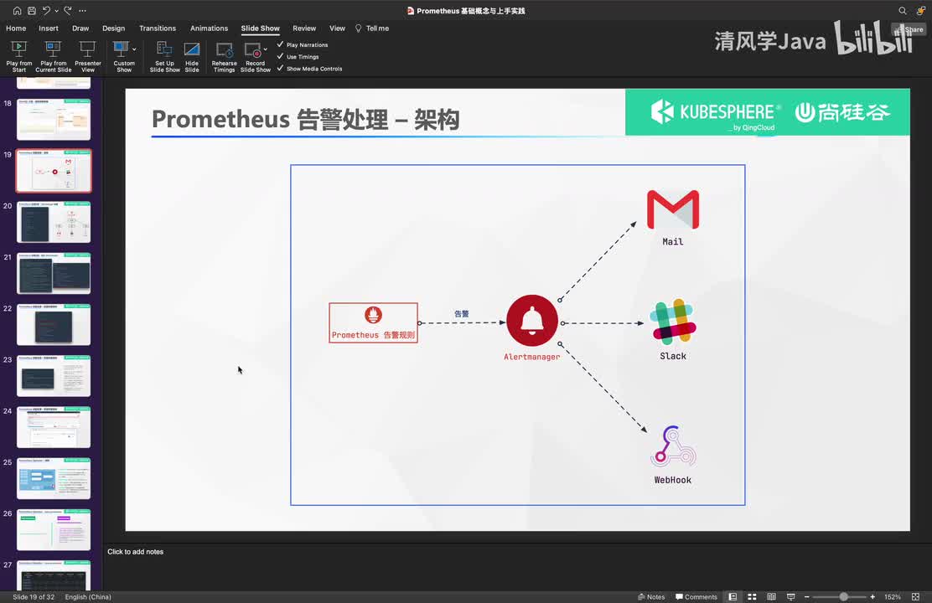Start slideshow with Play from Start
The width and height of the screenshot is (932, 603).
pos(19,57)
